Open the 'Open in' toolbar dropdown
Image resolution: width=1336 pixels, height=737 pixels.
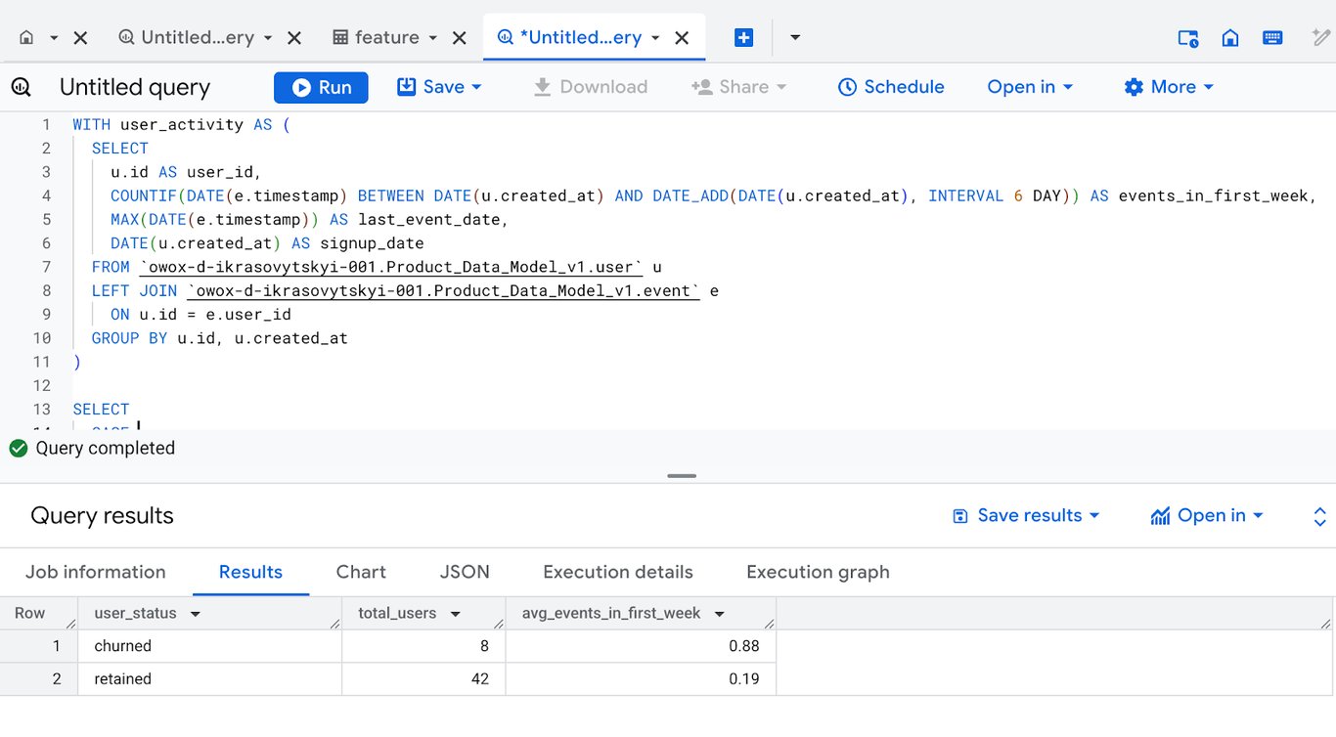point(1030,87)
